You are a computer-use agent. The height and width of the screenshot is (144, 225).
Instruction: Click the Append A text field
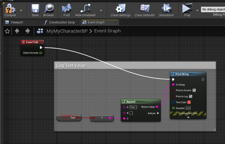click(x=133, y=107)
